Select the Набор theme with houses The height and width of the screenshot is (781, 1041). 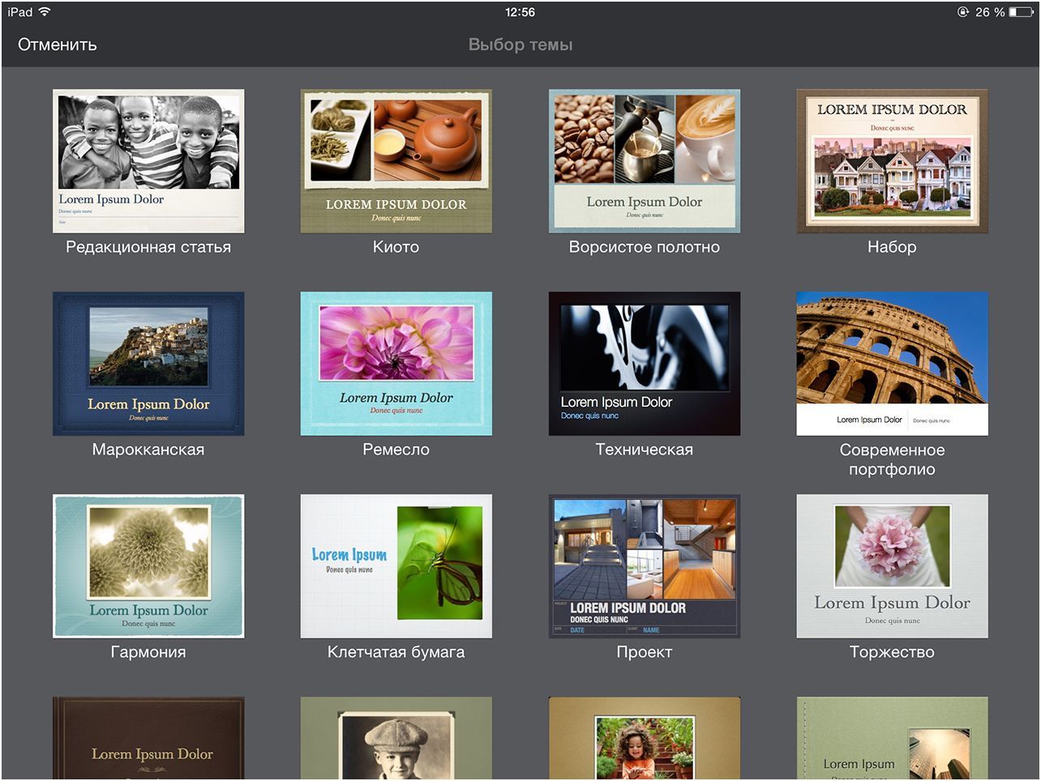892,161
